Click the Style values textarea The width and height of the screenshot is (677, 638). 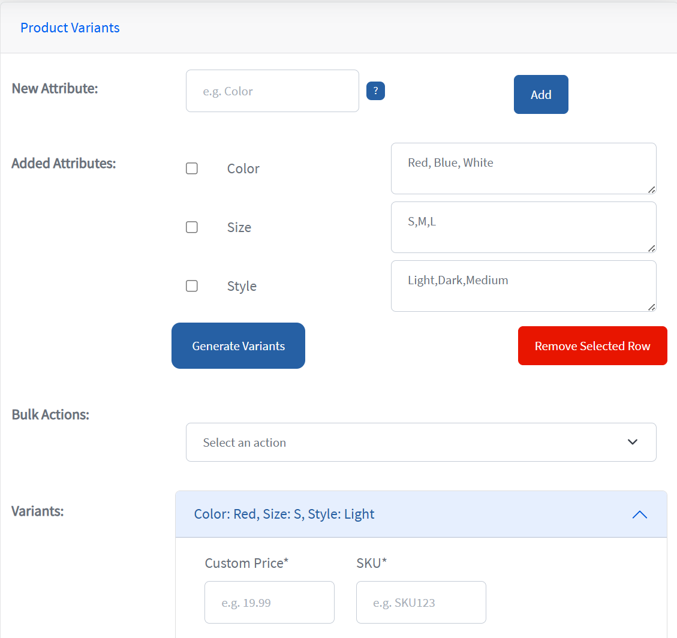tap(523, 286)
